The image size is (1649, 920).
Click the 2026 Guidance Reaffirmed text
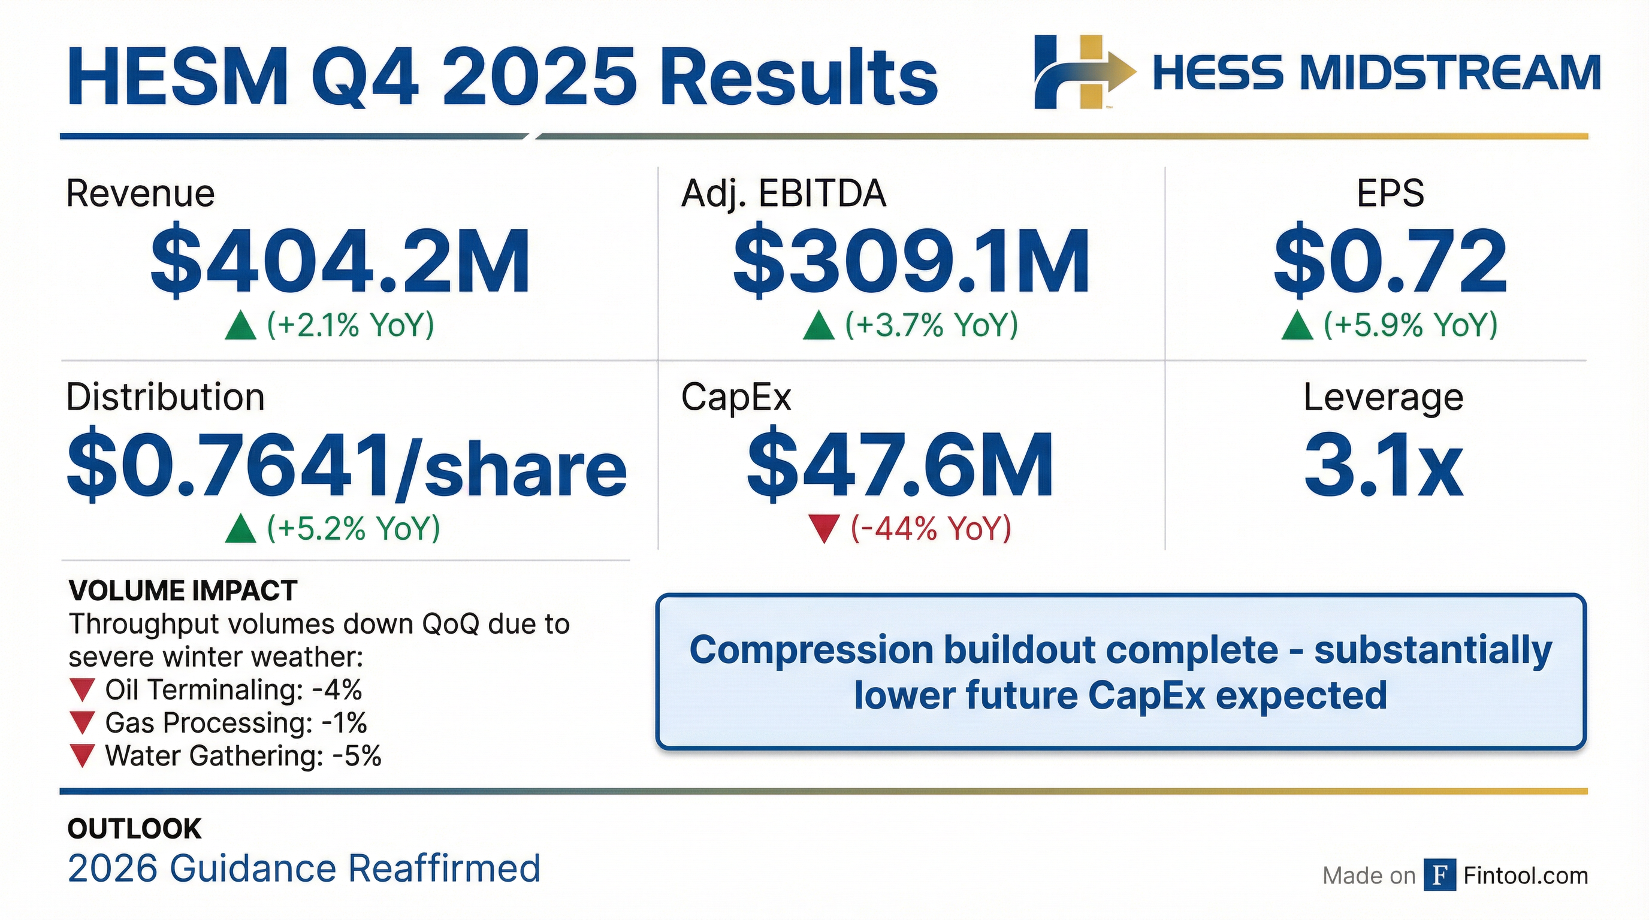304,869
